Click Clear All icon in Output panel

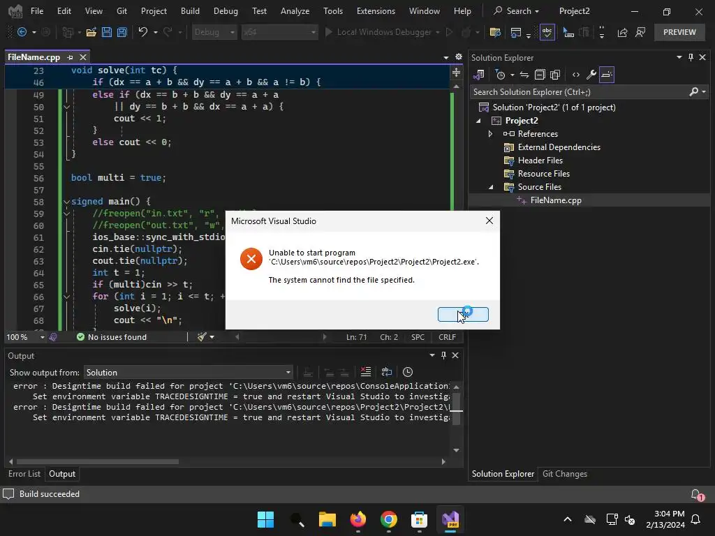coord(366,372)
